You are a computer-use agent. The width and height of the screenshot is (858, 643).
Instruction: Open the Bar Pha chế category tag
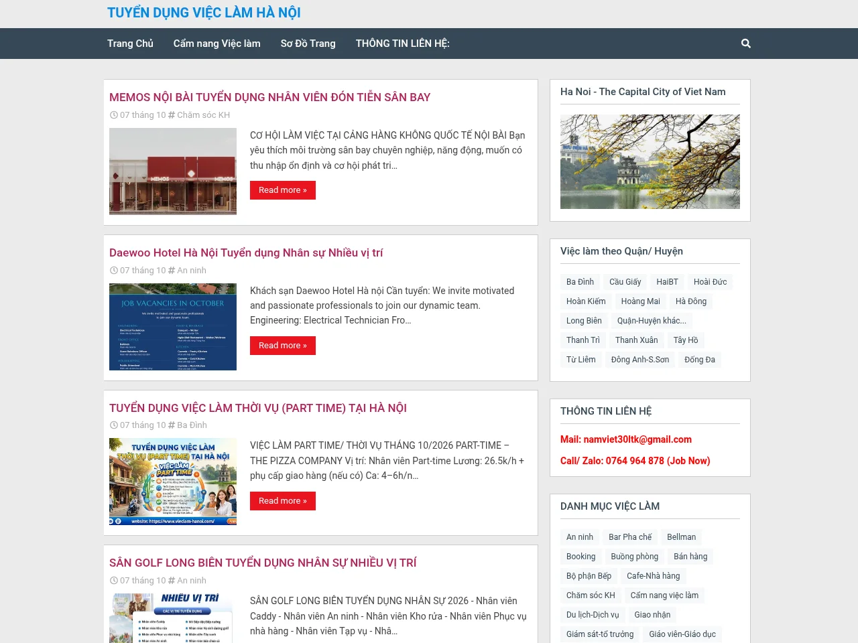click(630, 537)
